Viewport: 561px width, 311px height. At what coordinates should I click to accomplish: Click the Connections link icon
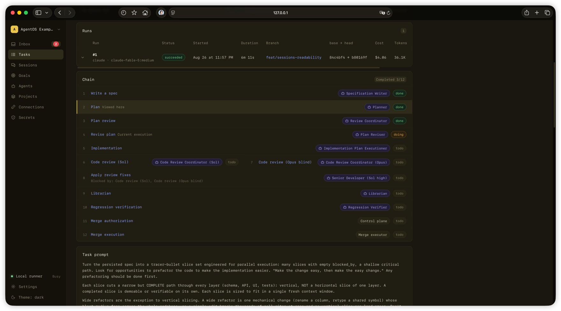pyautogui.click(x=13, y=107)
